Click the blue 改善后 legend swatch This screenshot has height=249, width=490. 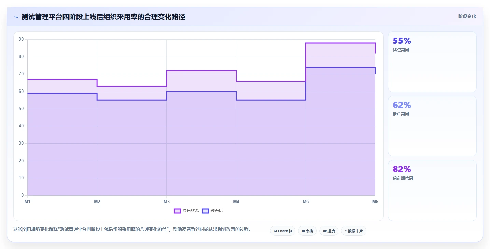click(x=205, y=211)
